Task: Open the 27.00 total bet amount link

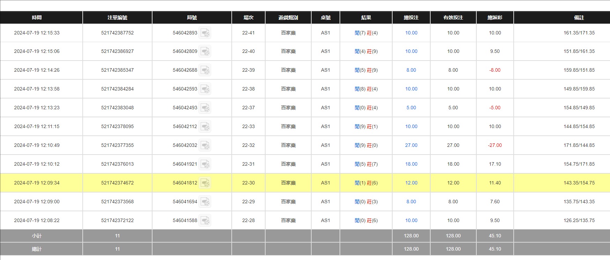Action: 411,145
